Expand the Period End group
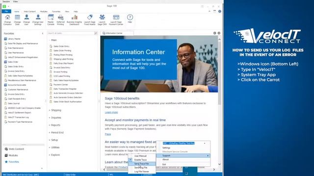The image size is (314, 176). pos(50,132)
